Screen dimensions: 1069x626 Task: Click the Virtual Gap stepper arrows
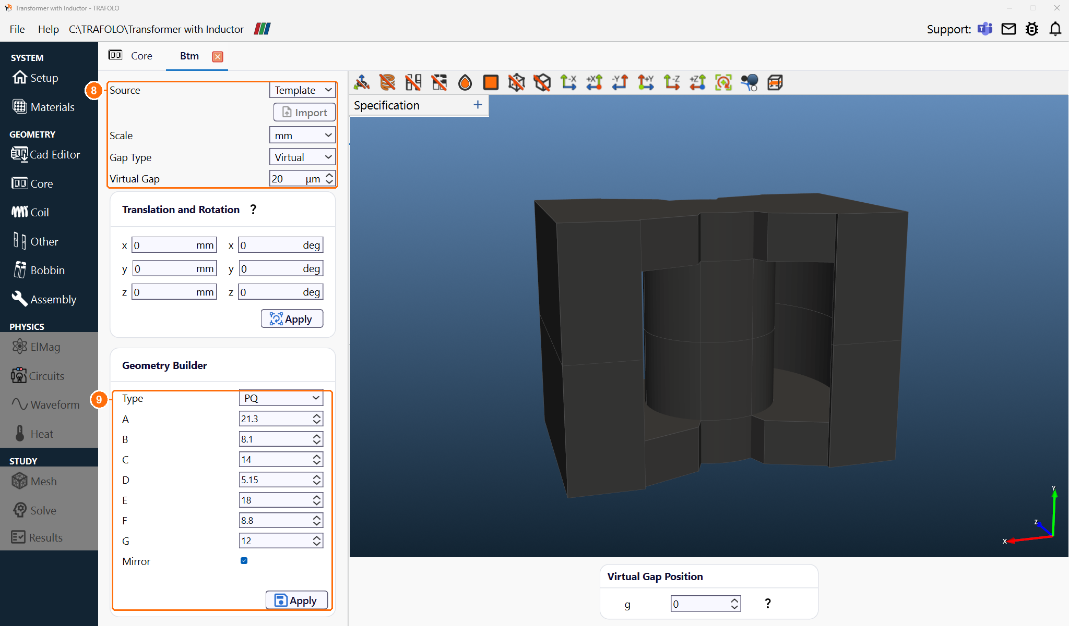click(x=329, y=179)
